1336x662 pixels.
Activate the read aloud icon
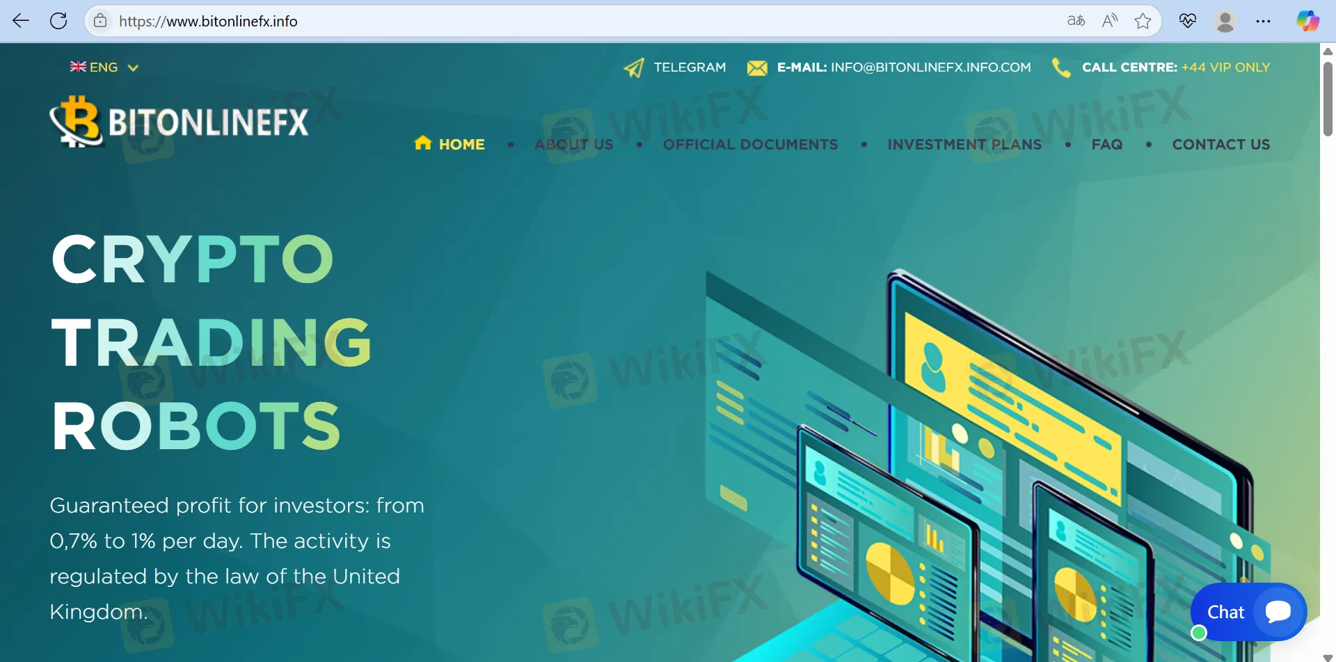tap(1110, 21)
